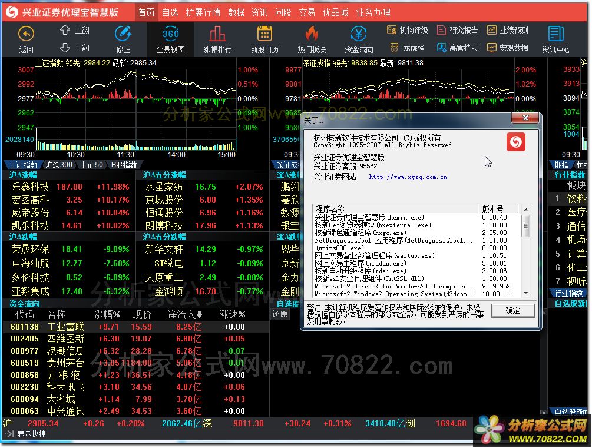The height and width of the screenshot is (448, 592).
Task: Click the 兴业证券 logo in title bar
Action: point(12,12)
